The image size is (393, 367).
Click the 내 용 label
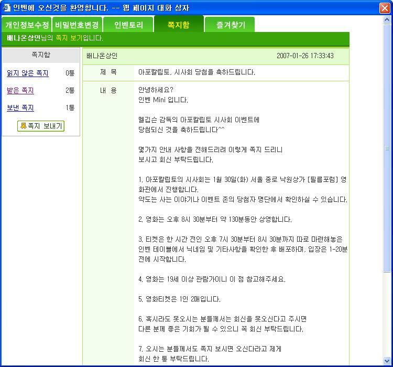coord(108,90)
